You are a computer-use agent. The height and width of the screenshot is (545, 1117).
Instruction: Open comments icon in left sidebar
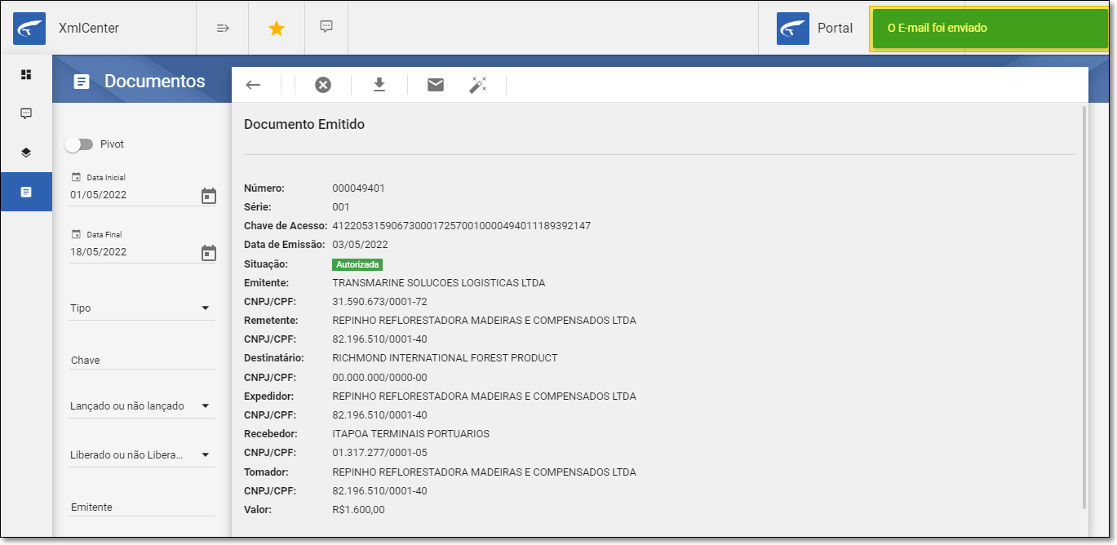[x=26, y=113]
